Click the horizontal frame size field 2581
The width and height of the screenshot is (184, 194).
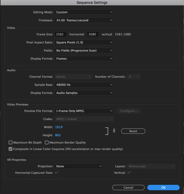click(60, 34)
